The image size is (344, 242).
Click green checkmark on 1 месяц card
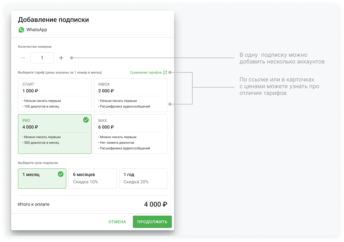(x=61, y=174)
